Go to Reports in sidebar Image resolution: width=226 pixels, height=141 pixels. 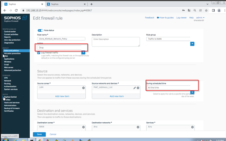(7, 37)
